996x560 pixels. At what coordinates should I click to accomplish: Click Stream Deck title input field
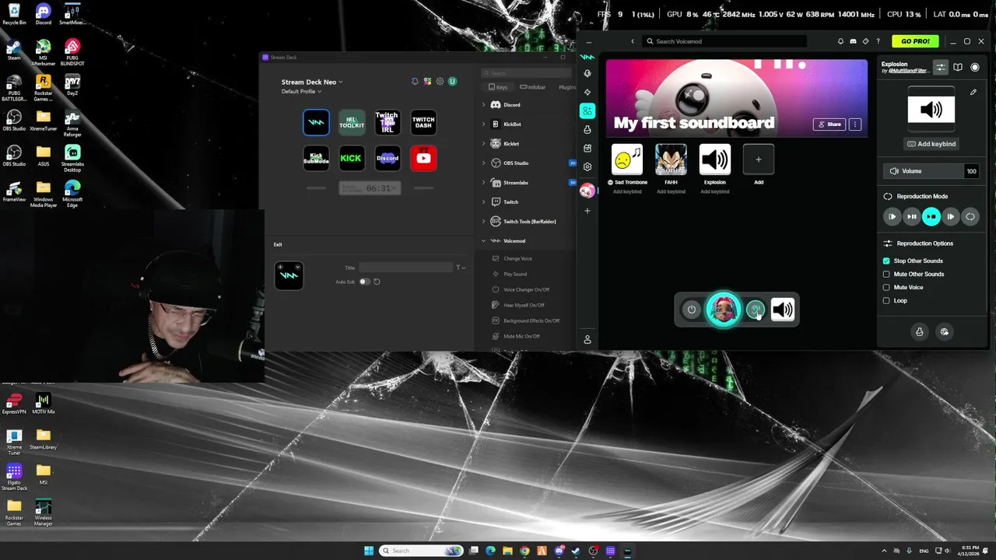click(405, 268)
